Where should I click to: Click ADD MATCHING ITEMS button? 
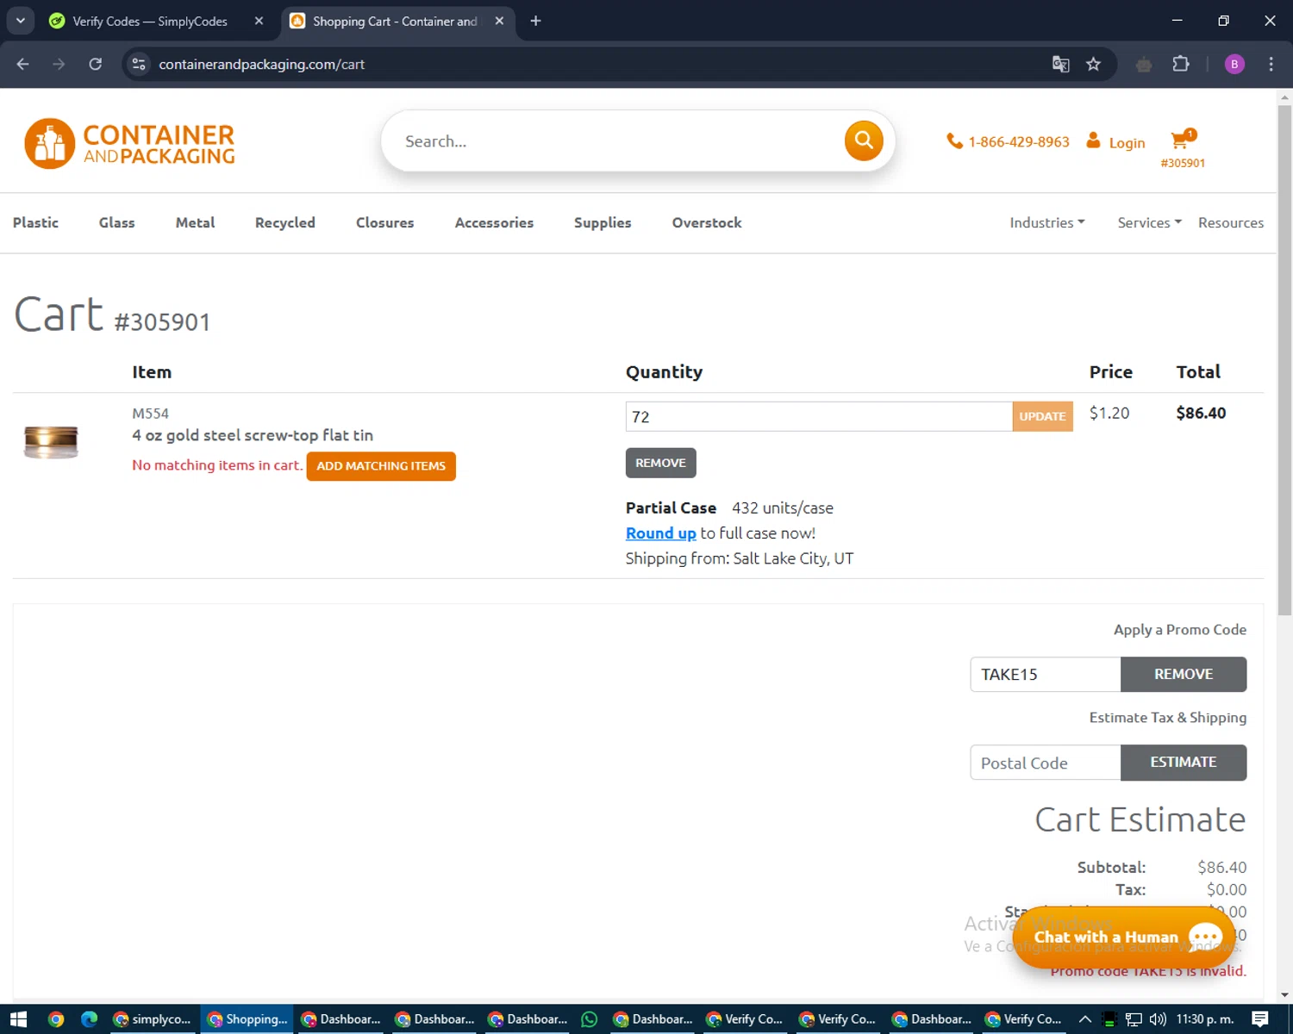tap(381, 466)
